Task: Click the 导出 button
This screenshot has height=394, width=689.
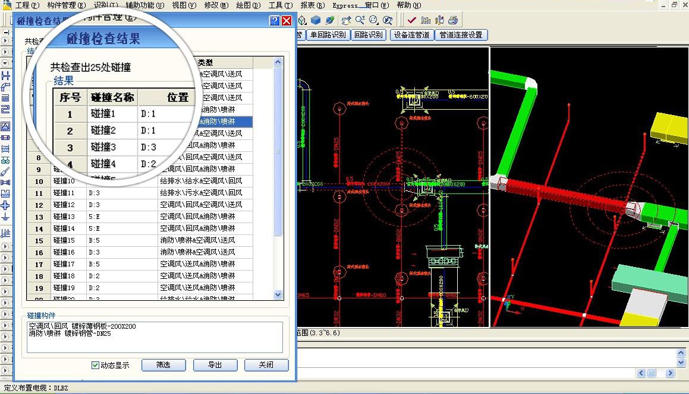Action: (x=215, y=365)
